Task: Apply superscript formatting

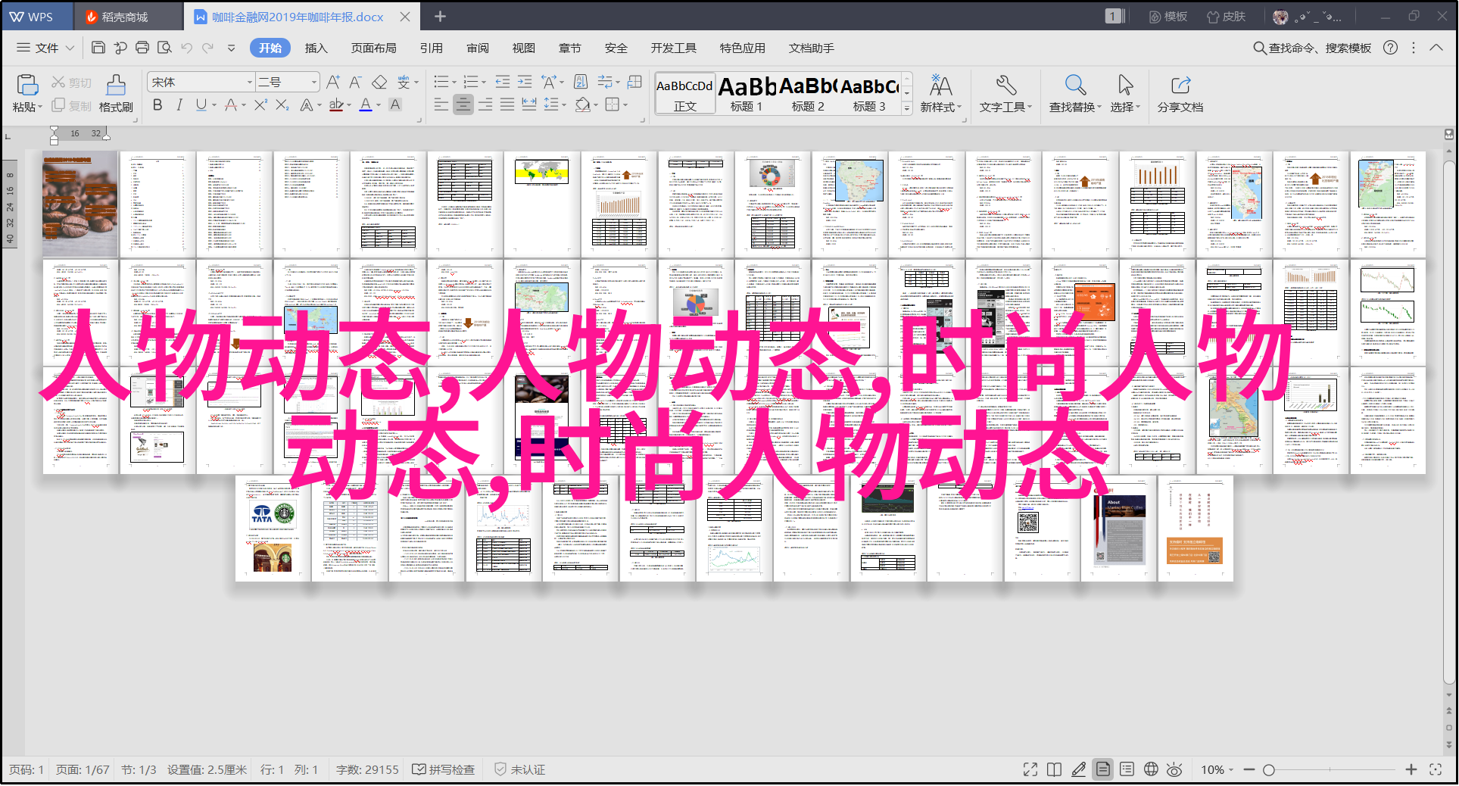Action: 260,105
